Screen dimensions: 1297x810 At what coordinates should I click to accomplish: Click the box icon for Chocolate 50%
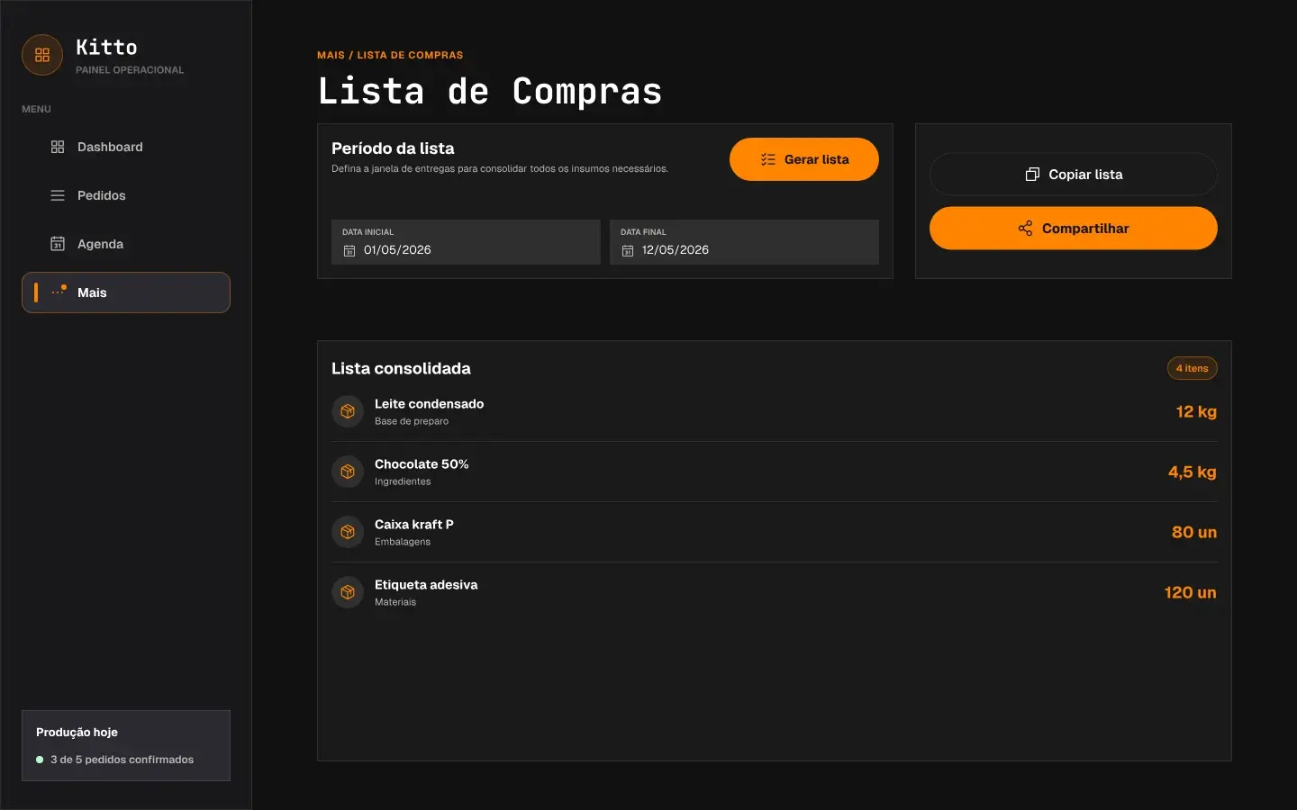pyautogui.click(x=348, y=472)
